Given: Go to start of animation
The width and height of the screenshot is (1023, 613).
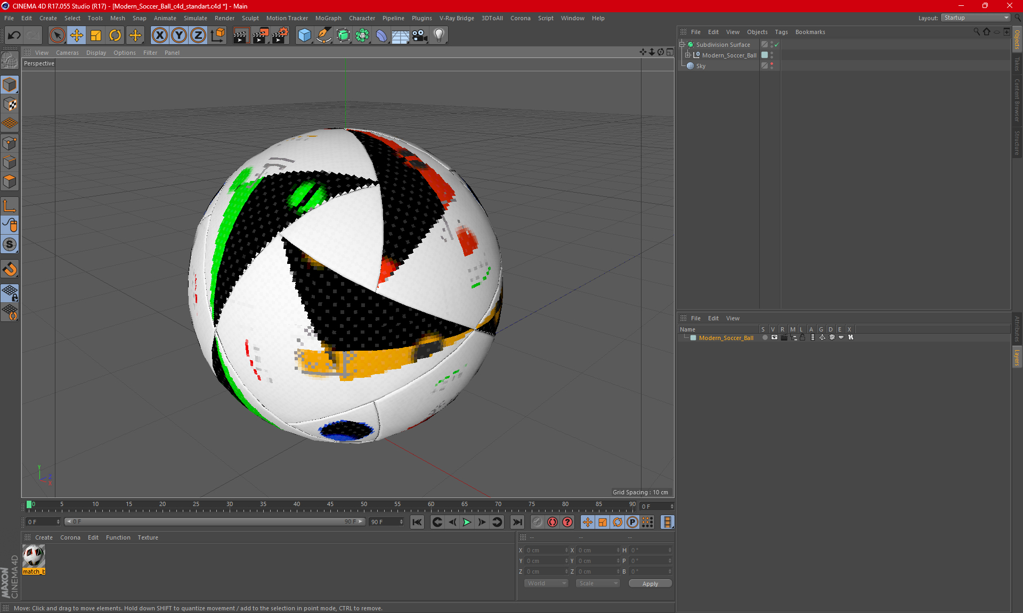Looking at the screenshot, I should (417, 522).
